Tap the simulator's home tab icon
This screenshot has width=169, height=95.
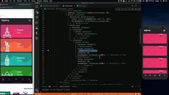click(145, 75)
